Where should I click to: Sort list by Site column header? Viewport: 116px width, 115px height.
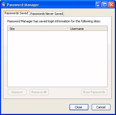click(38, 29)
